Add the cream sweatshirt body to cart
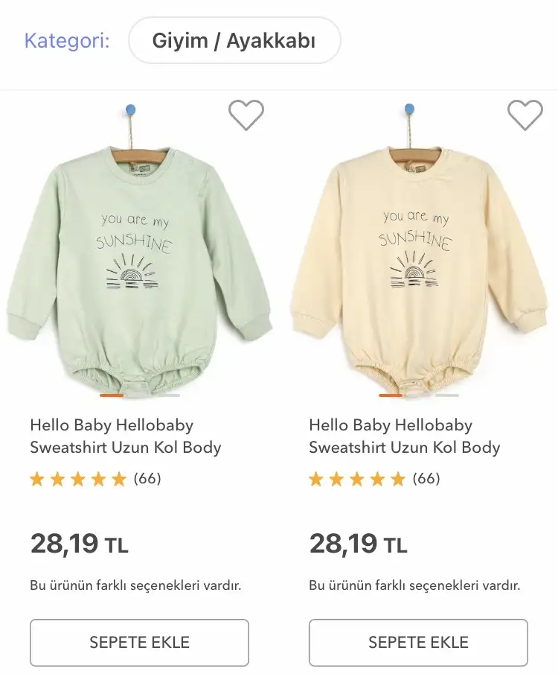The height and width of the screenshot is (677, 558). click(x=418, y=643)
